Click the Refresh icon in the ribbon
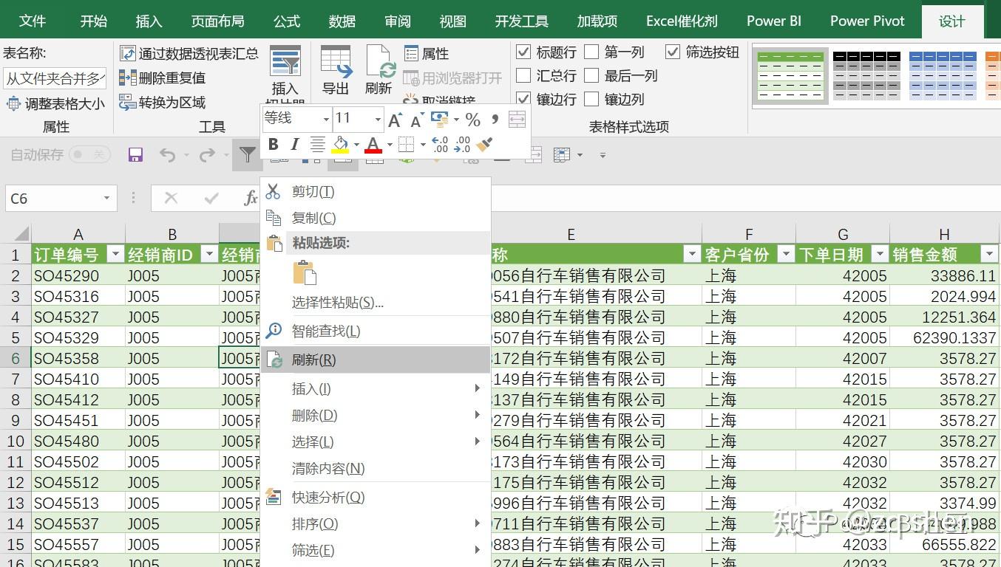Viewport: 1001px width, 567px height. pos(379,62)
